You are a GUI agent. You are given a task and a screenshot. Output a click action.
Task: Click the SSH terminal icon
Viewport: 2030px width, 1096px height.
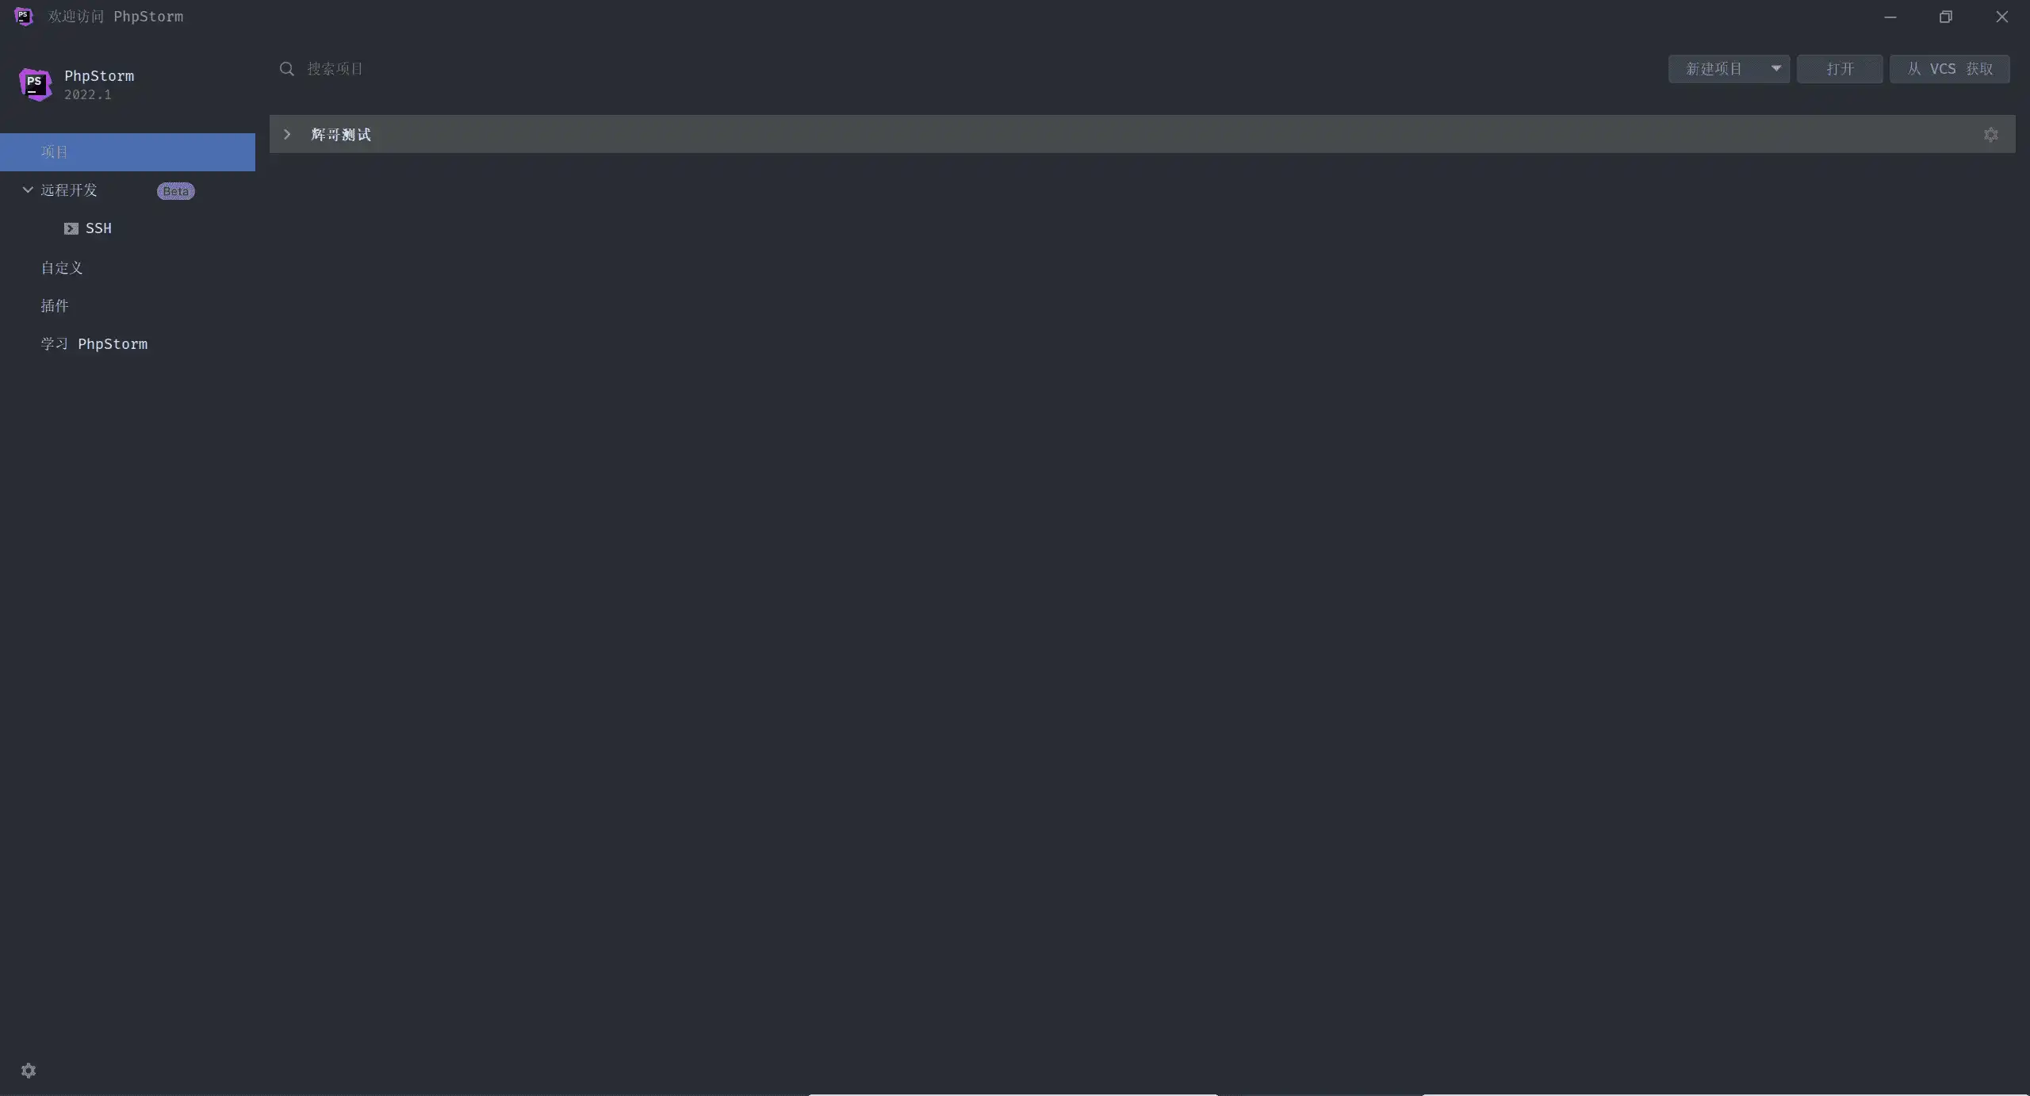(71, 228)
